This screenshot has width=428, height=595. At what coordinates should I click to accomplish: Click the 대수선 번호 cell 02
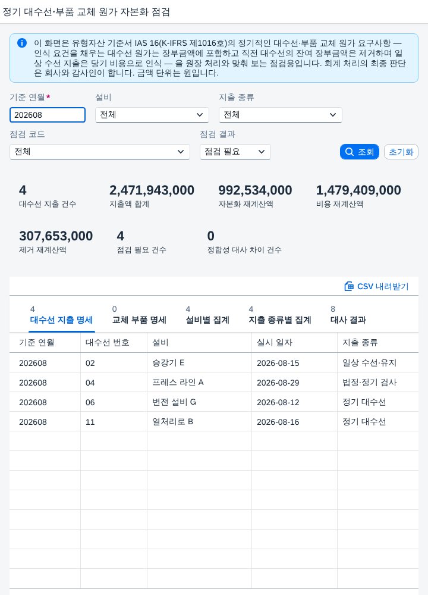click(x=114, y=363)
